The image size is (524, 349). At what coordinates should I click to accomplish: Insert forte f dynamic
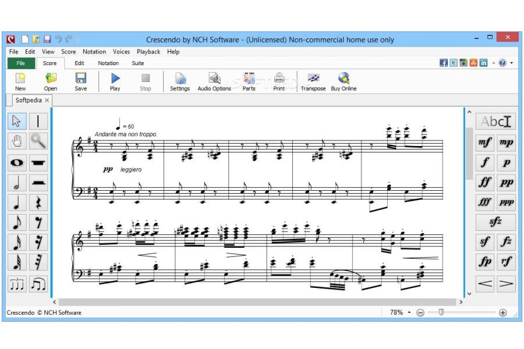pos(485,163)
